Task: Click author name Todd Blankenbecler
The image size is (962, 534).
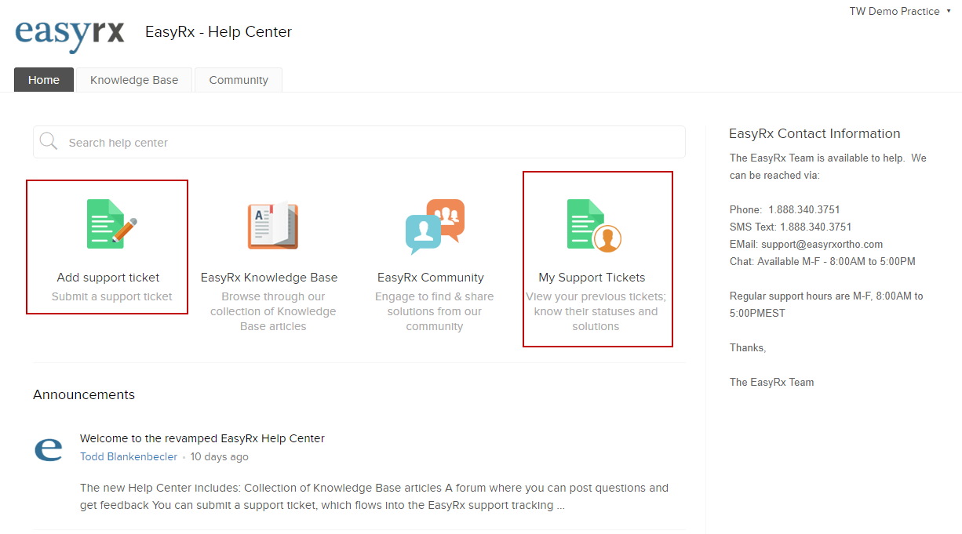Action: tap(129, 456)
